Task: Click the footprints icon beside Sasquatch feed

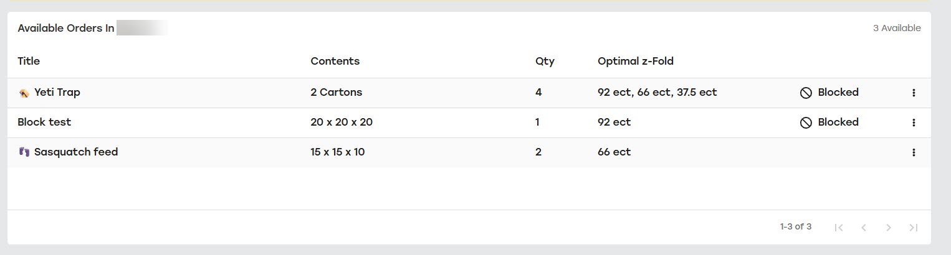Action: click(x=24, y=152)
